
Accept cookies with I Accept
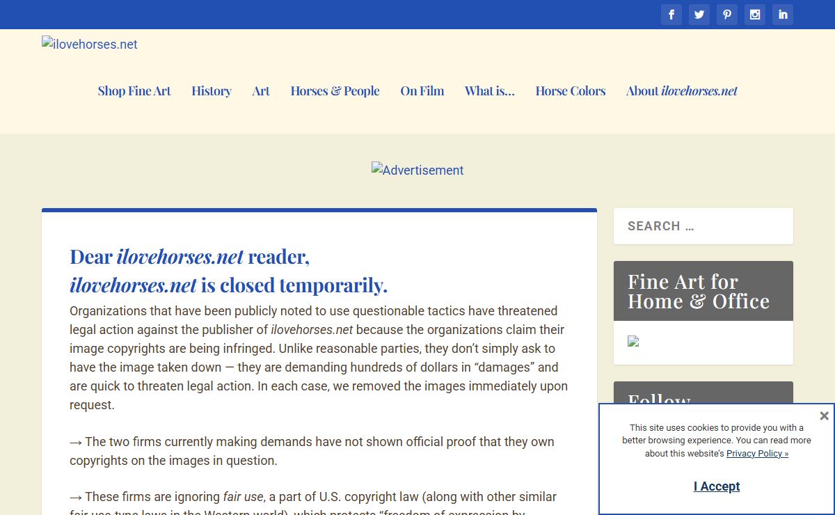tap(717, 486)
